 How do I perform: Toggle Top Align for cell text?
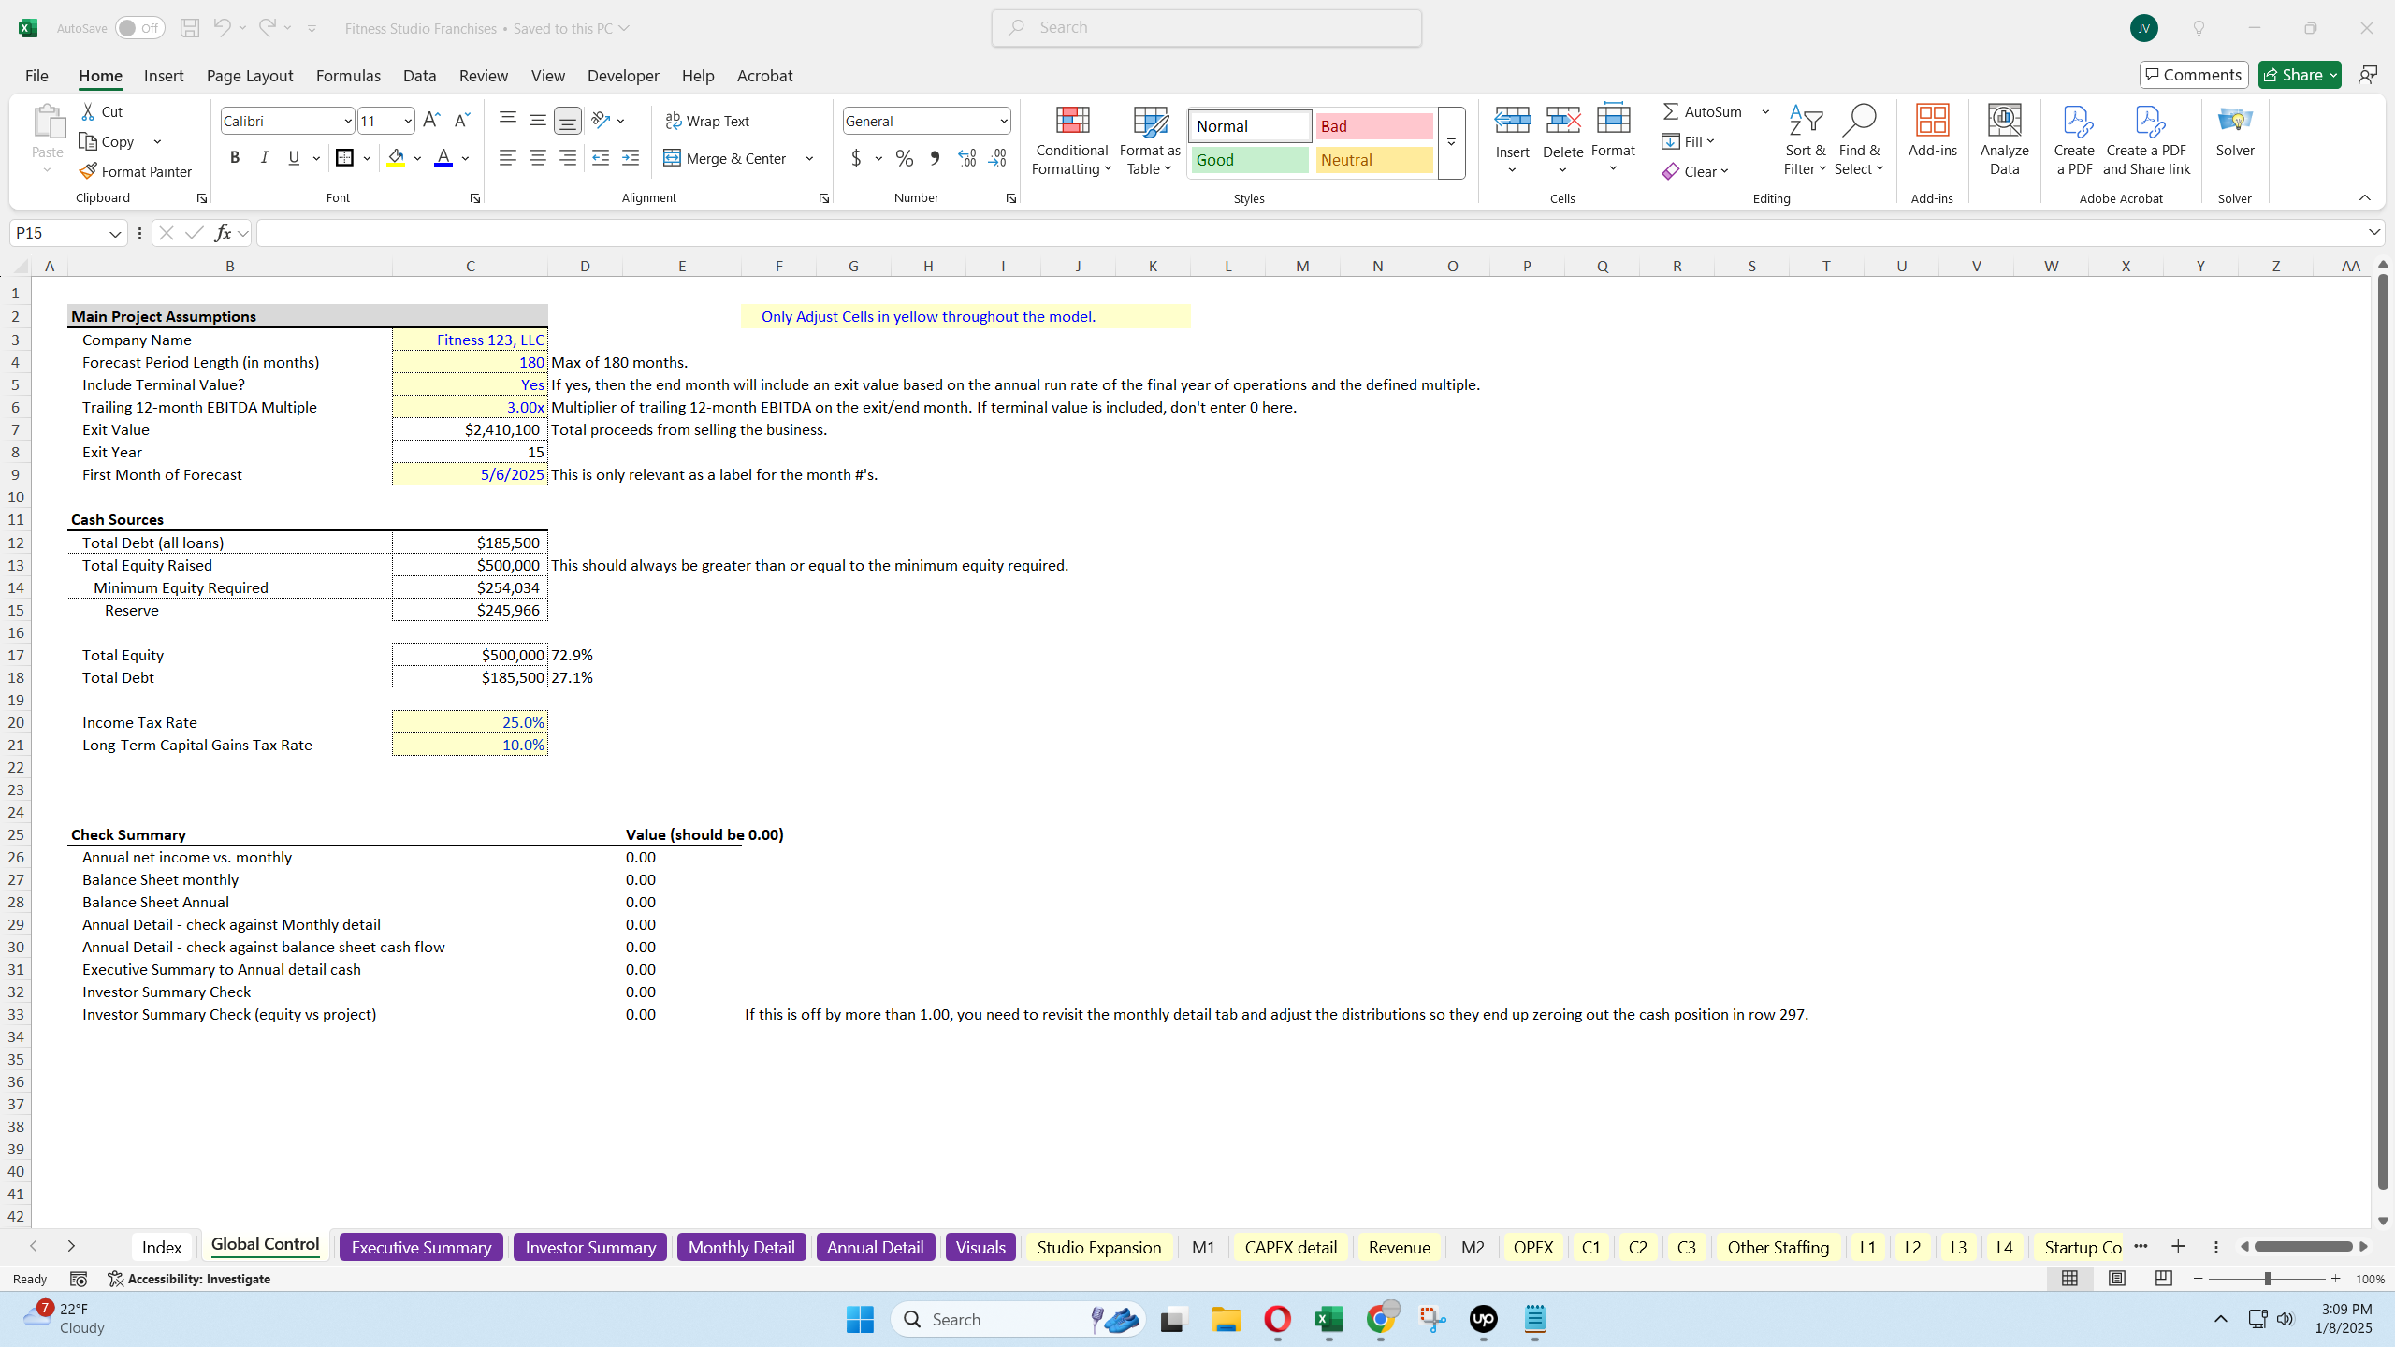click(x=508, y=121)
